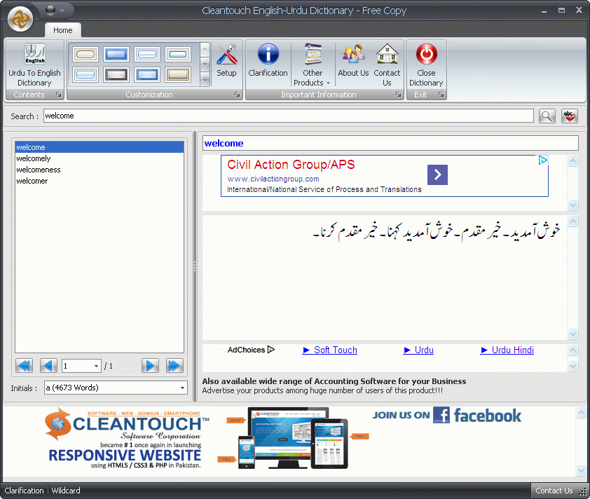The image size is (590, 499).
Task: Select 'welcomely' in word list
Action: [x=100, y=158]
